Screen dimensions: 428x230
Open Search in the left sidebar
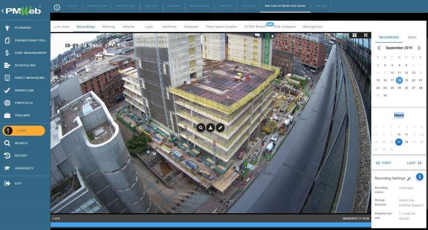[x=21, y=143]
